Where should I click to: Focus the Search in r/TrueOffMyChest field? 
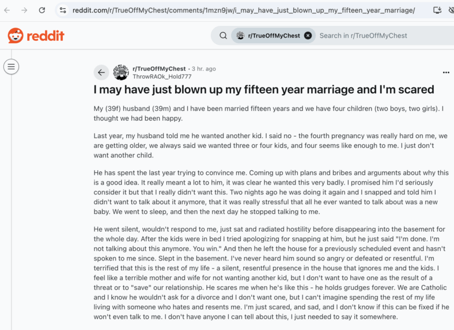pos(385,36)
